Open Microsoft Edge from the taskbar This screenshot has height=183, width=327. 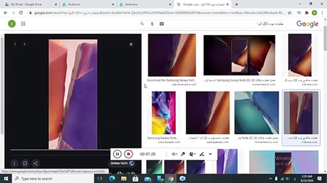[112, 179]
